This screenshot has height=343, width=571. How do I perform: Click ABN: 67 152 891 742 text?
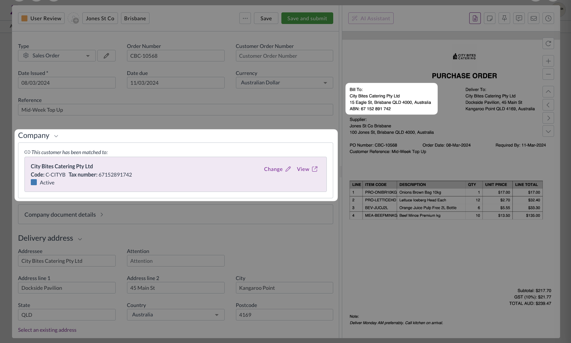tap(370, 109)
